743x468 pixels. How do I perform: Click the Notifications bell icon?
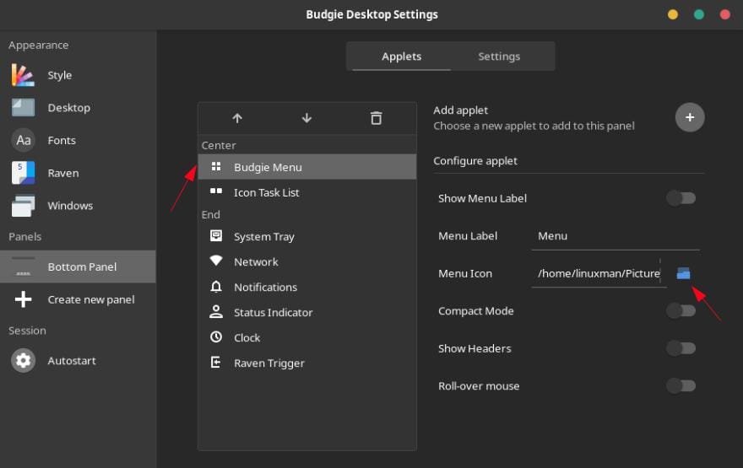pos(216,287)
